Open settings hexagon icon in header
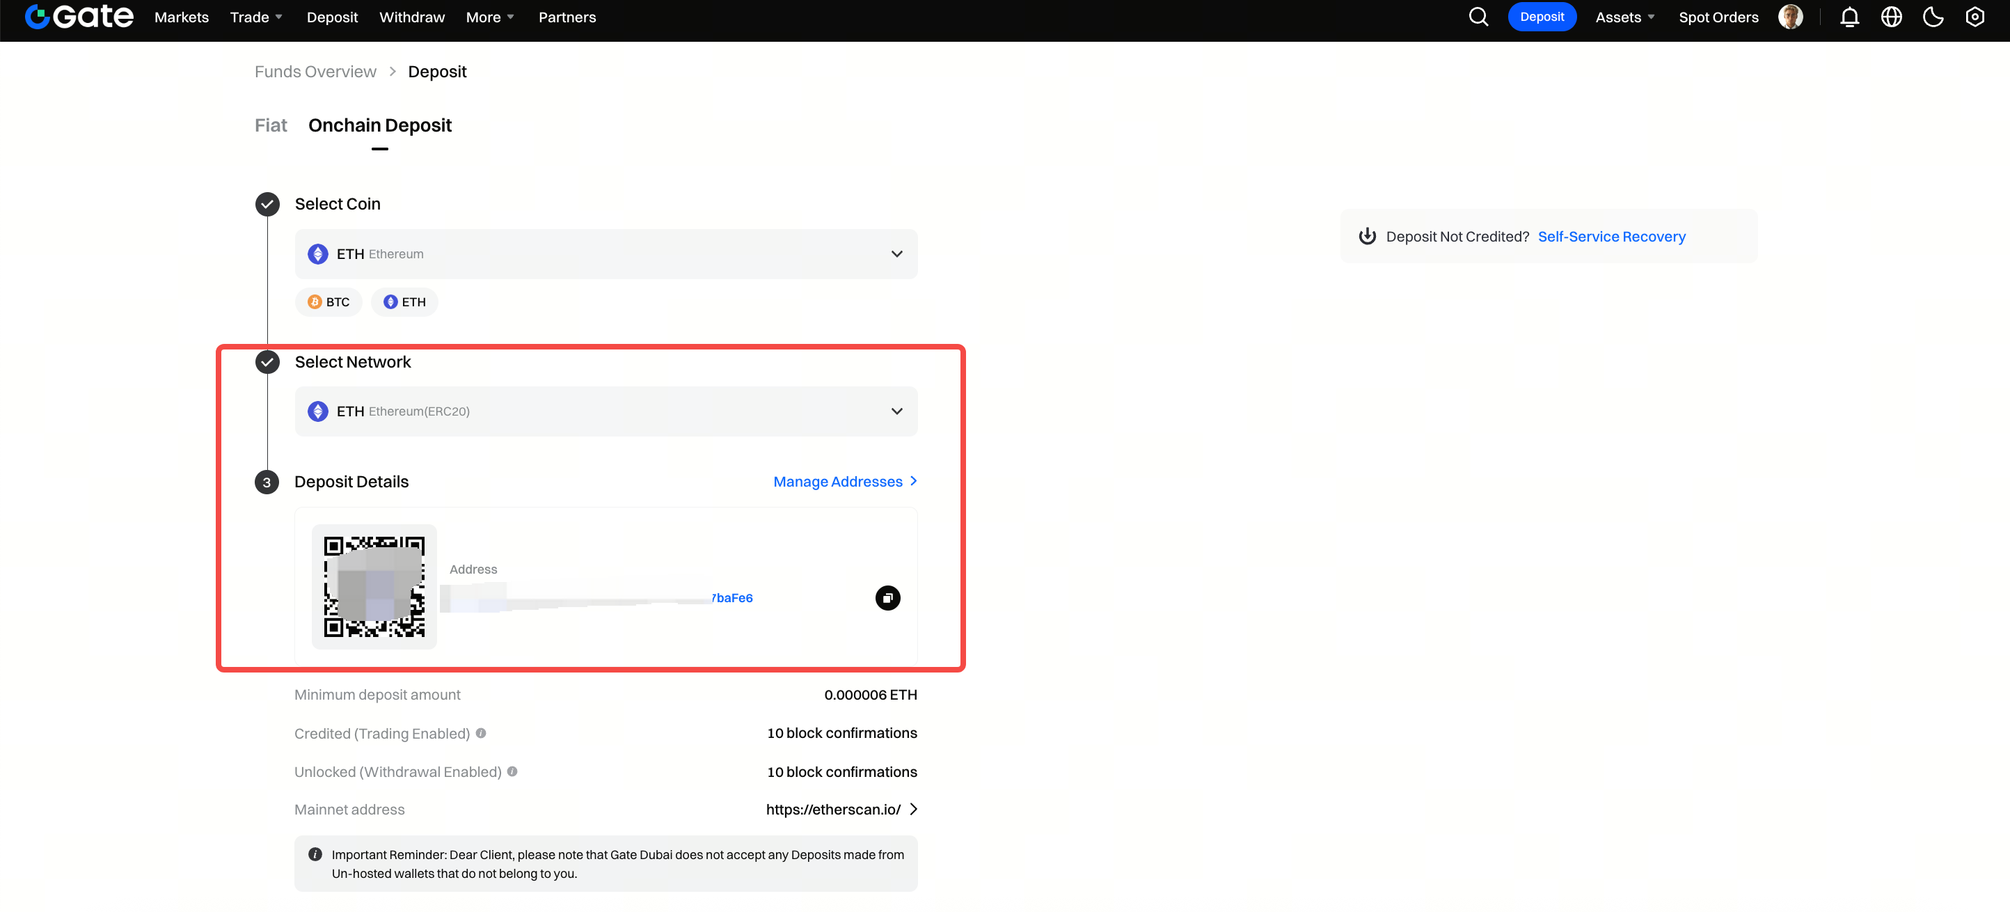The image size is (2010, 912). [1975, 17]
